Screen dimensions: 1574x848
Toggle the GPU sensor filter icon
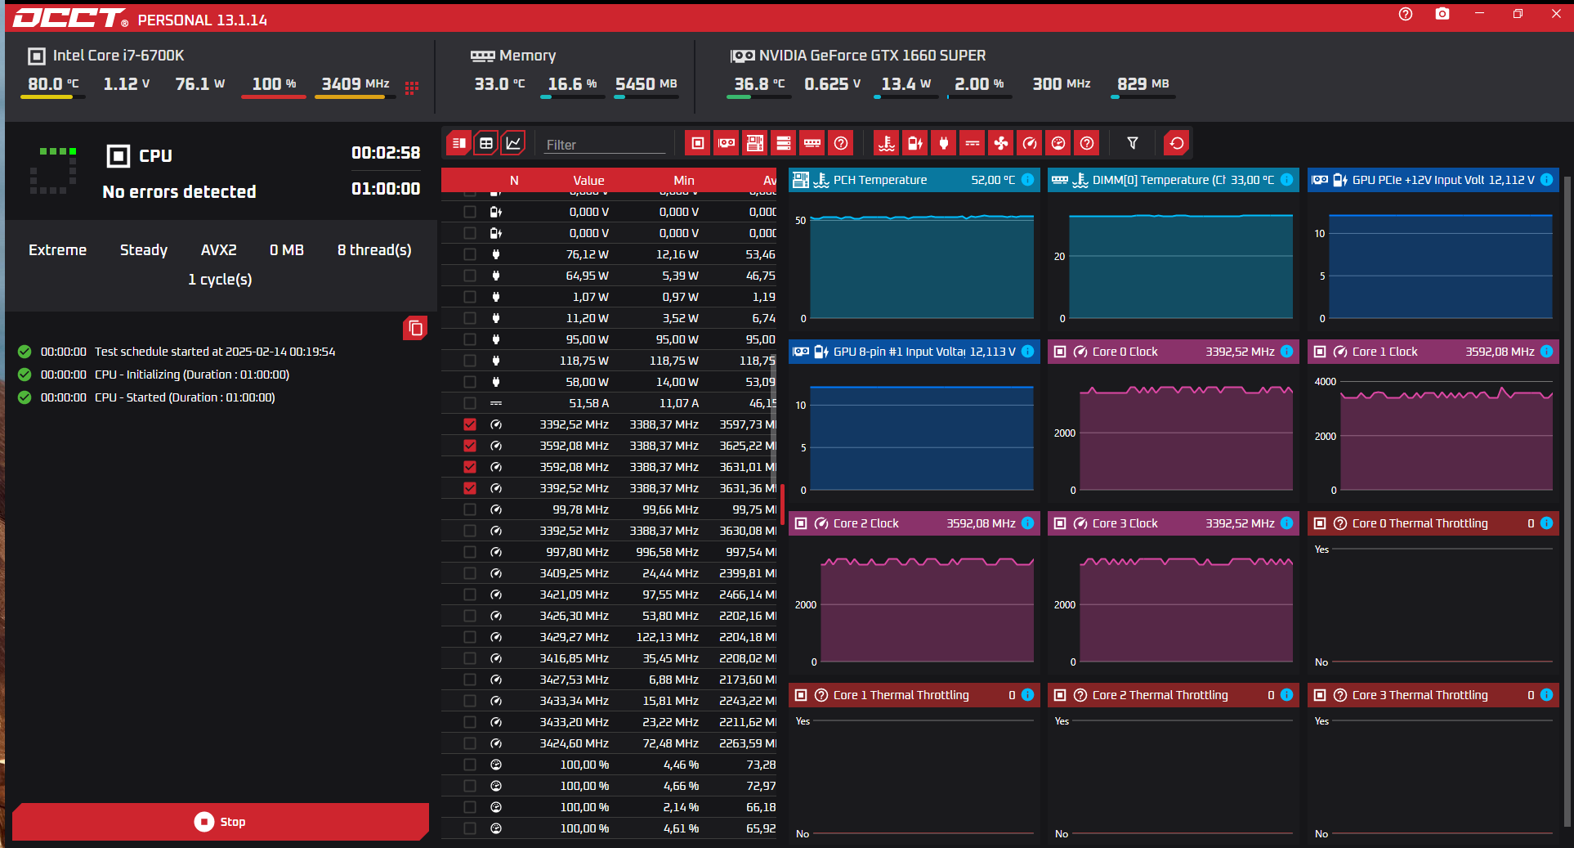pyautogui.click(x=727, y=143)
